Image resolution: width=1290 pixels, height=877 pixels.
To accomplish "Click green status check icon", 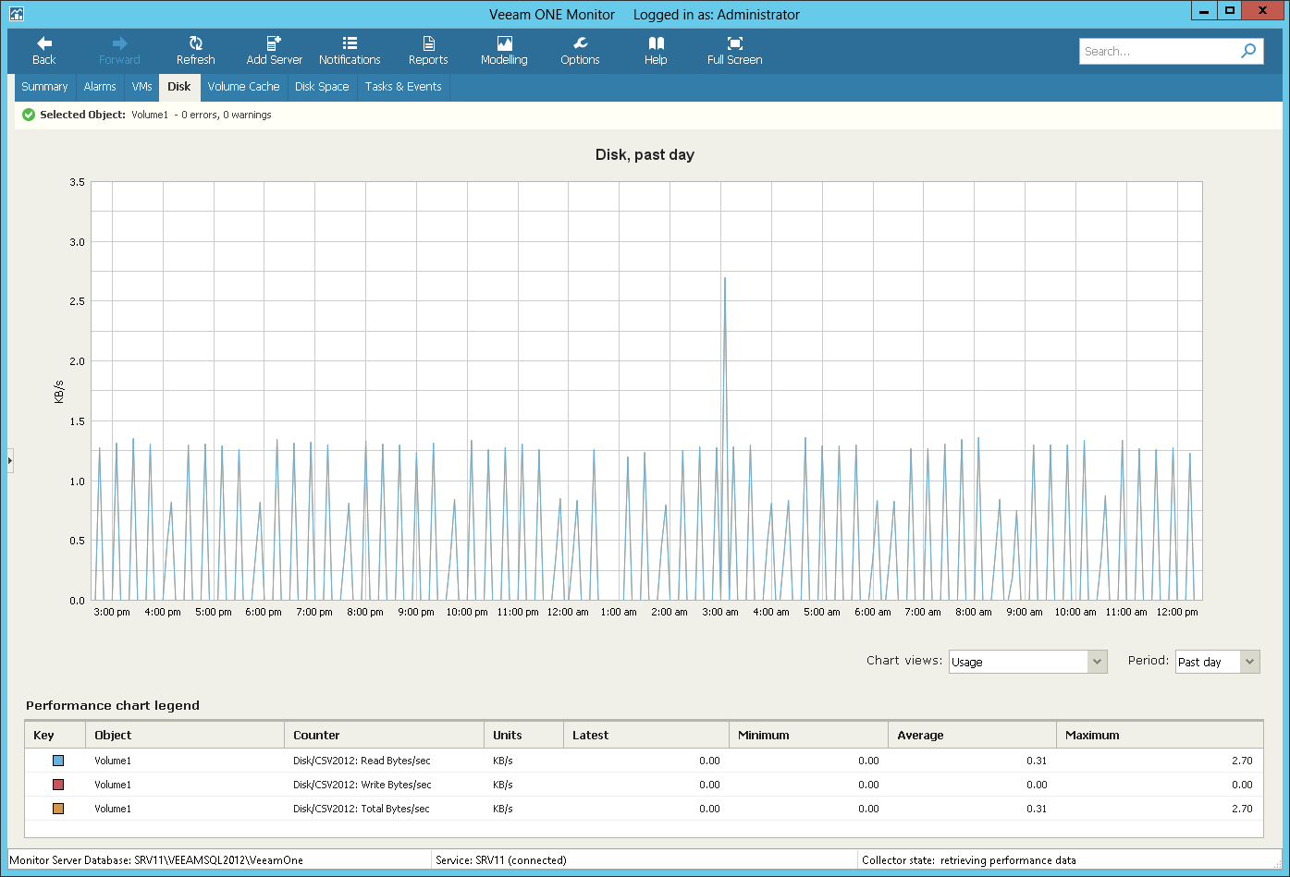I will (x=29, y=115).
